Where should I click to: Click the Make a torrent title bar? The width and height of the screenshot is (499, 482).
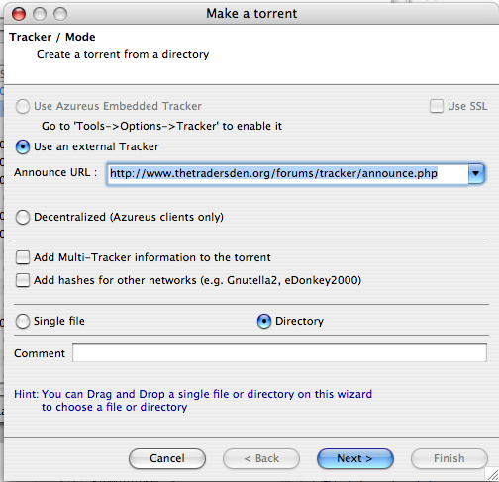tap(251, 14)
